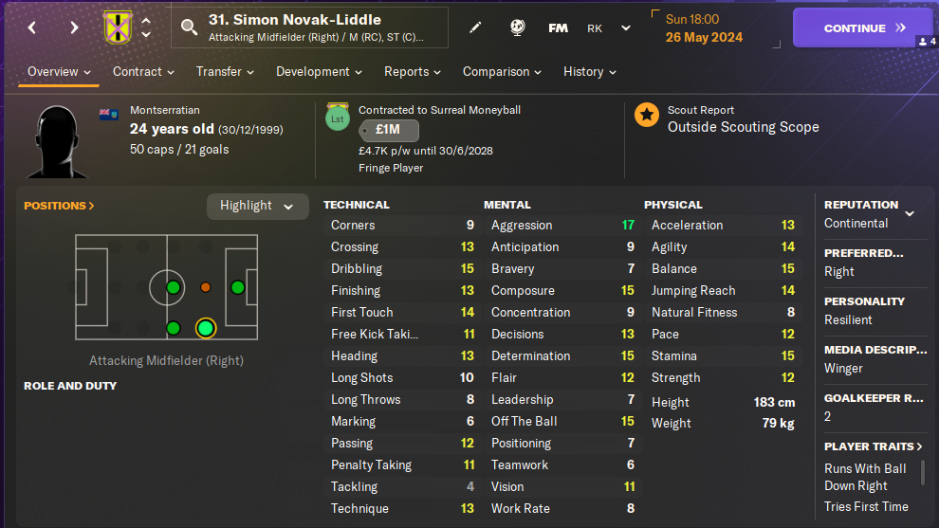Image resolution: width=939 pixels, height=528 pixels.
Task: Expand the Reputation section chevron
Action: pyautogui.click(x=910, y=214)
